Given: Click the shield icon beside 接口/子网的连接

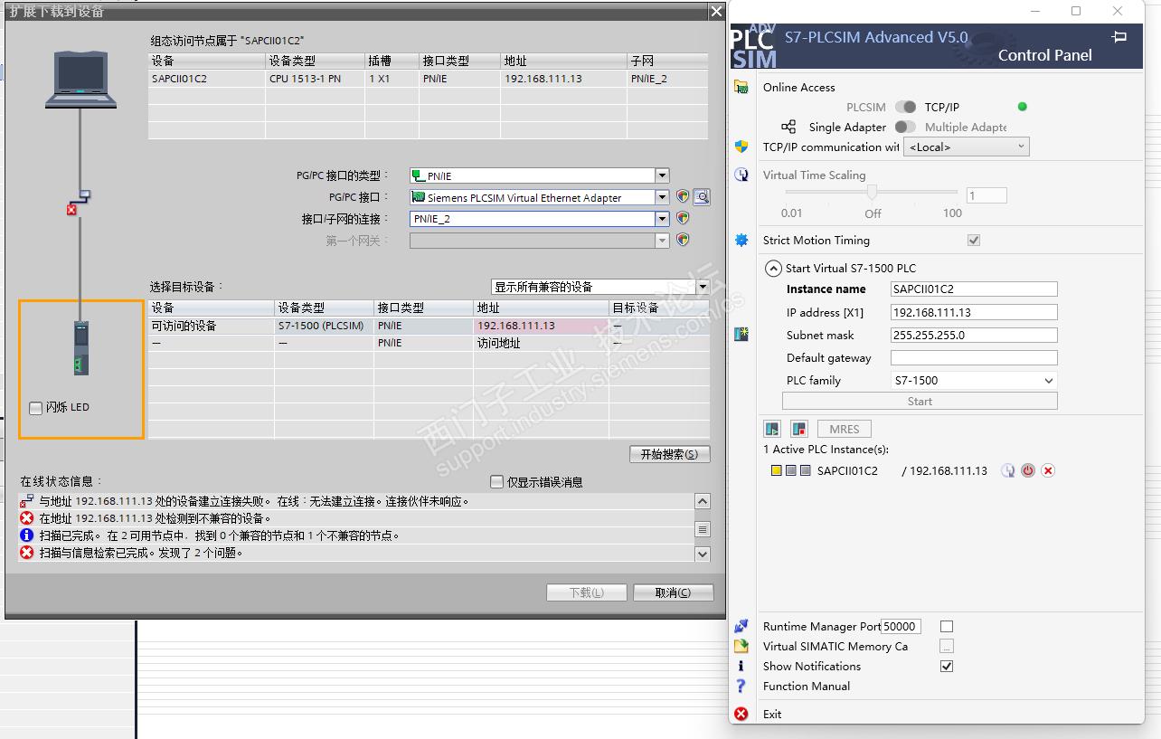Looking at the screenshot, I should [x=683, y=218].
